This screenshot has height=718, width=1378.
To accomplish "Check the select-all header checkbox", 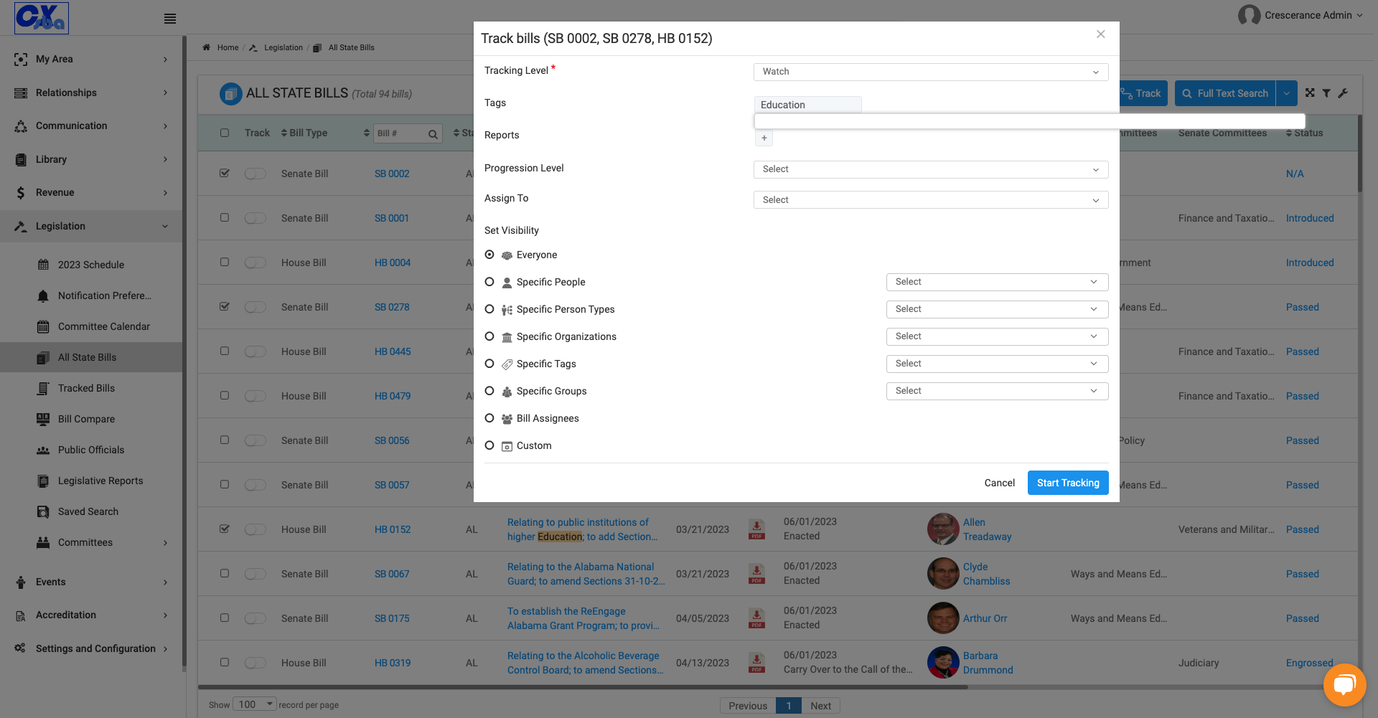I will coord(225,133).
